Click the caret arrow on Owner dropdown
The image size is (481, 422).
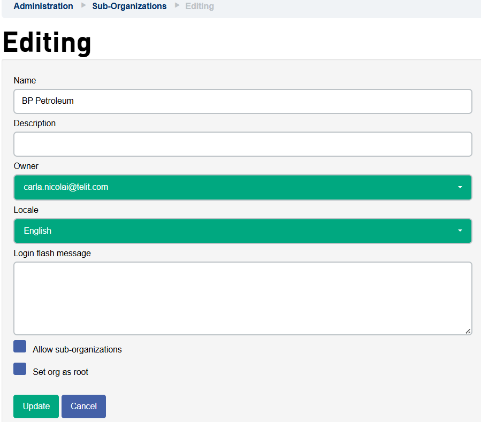pos(460,187)
